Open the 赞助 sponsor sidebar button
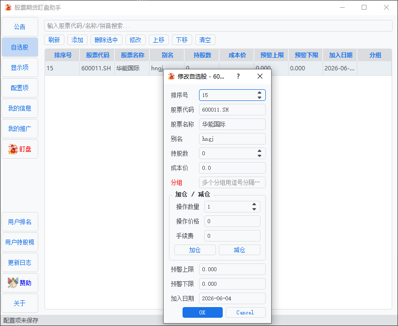The width and height of the screenshot is (398, 326). pyautogui.click(x=20, y=283)
